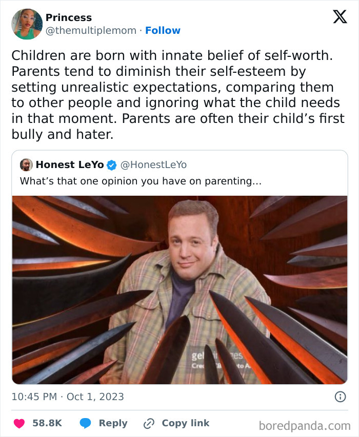Open the reply speech-bubble icon
Image resolution: width=359 pixels, height=437 pixels.
(85, 423)
